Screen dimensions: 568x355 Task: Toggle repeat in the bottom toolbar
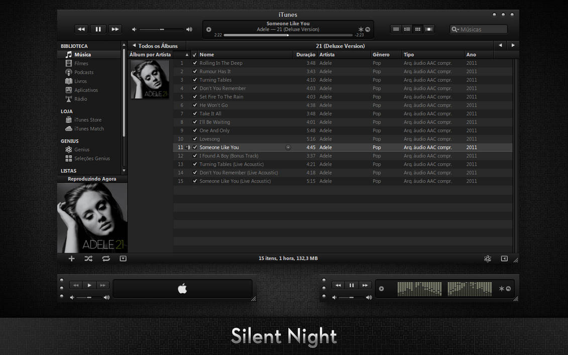[x=106, y=258]
